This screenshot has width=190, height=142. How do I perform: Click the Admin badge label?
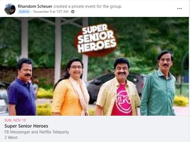[x=24, y=12]
